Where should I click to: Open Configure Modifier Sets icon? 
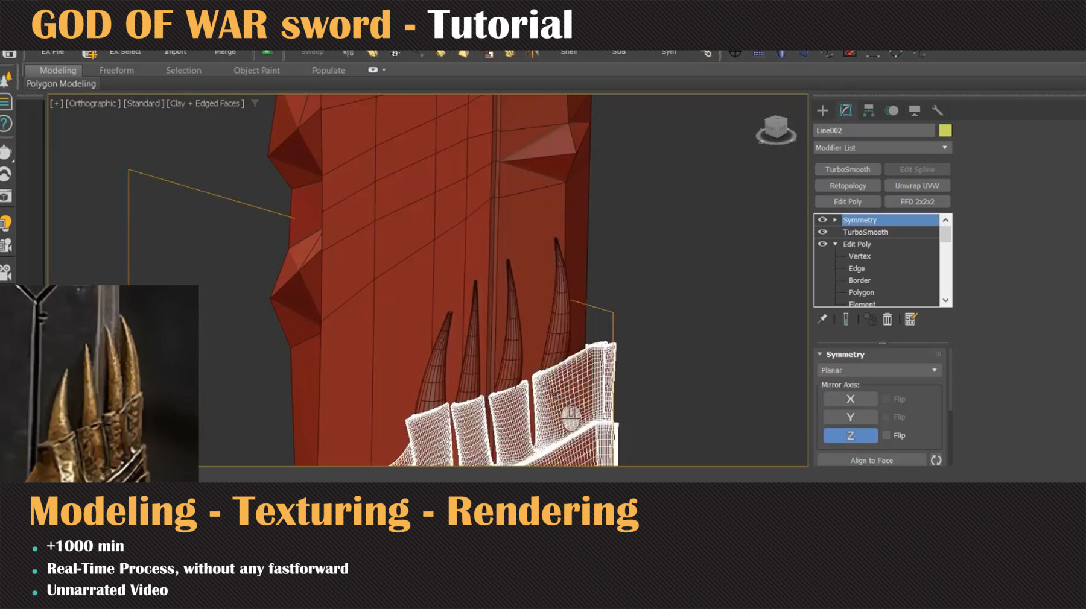click(910, 319)
